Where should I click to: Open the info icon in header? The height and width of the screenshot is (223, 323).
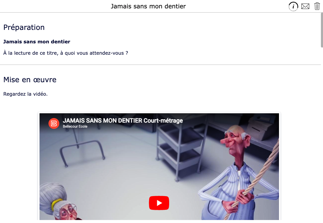(293, 6)
